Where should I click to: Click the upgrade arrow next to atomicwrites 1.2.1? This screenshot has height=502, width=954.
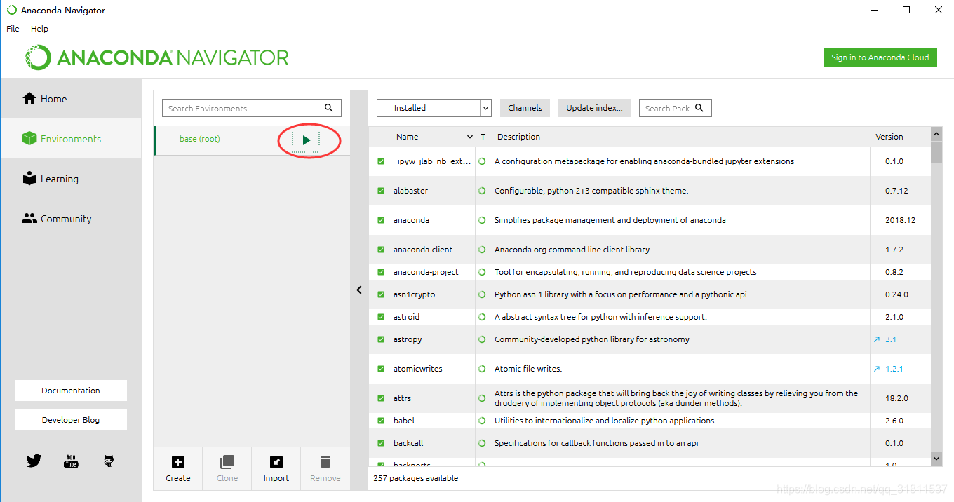(877, 369)
